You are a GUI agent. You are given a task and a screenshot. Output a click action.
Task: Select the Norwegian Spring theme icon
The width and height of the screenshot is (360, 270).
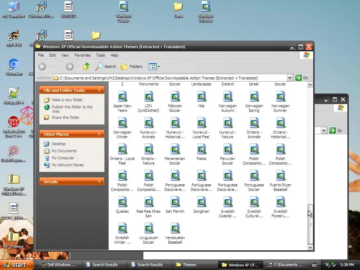254,101
